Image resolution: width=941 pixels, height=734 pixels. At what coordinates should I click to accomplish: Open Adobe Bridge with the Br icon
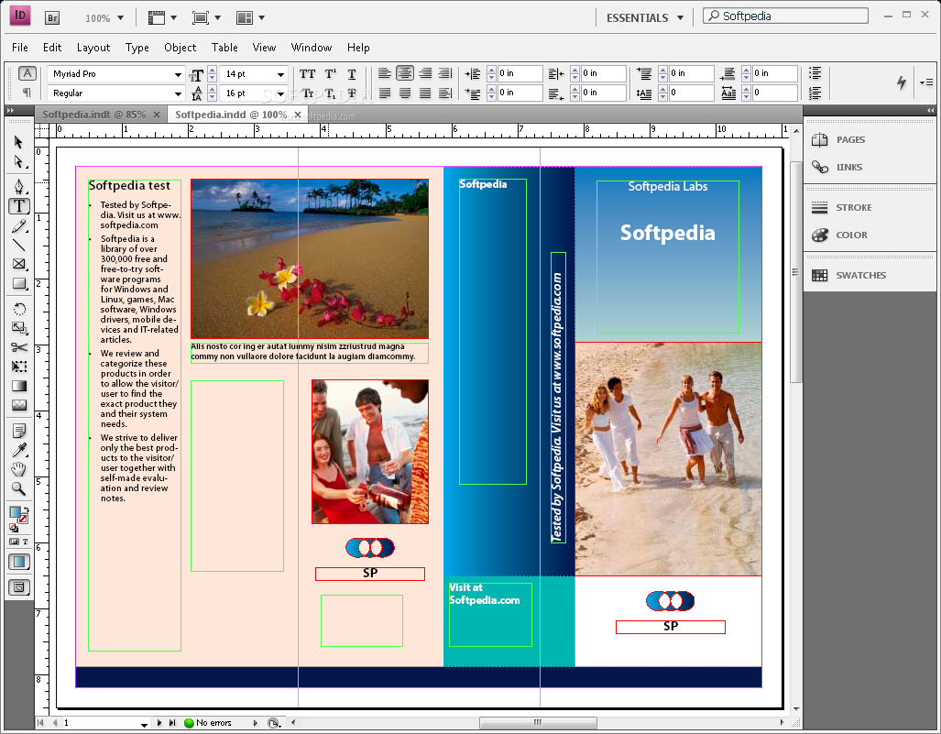pos(52,16)
